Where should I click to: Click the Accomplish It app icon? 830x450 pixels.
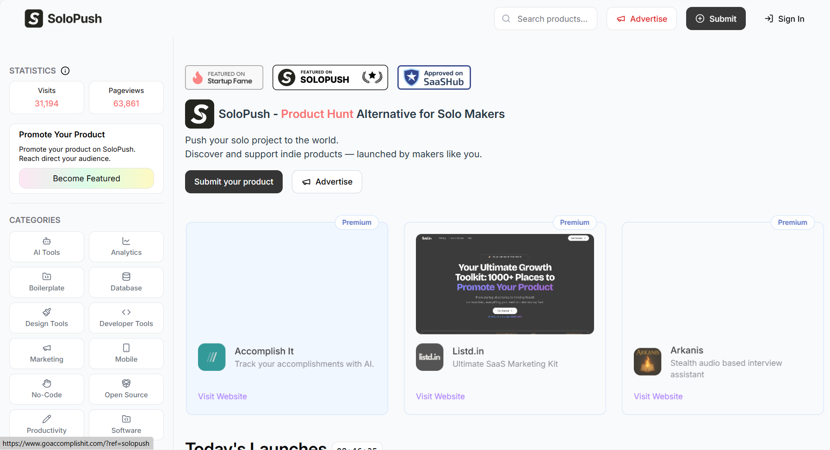pyautogui.click(x=212, y=357)
